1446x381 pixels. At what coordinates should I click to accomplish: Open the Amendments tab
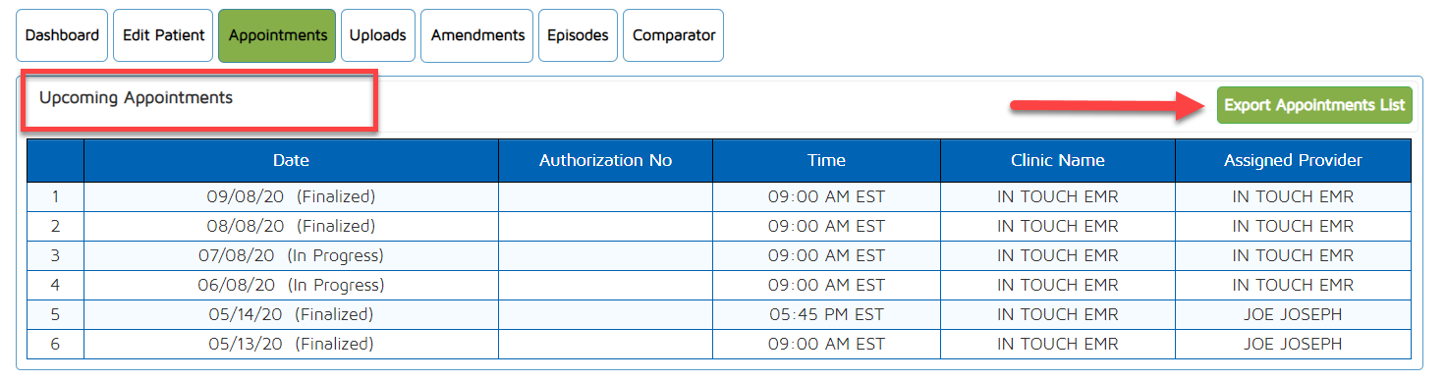pos(477,35)
